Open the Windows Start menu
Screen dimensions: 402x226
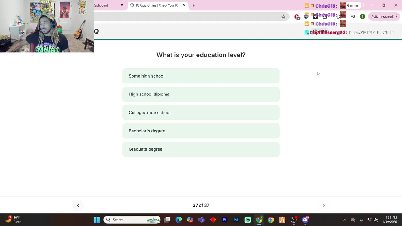[x=96, y=220]
